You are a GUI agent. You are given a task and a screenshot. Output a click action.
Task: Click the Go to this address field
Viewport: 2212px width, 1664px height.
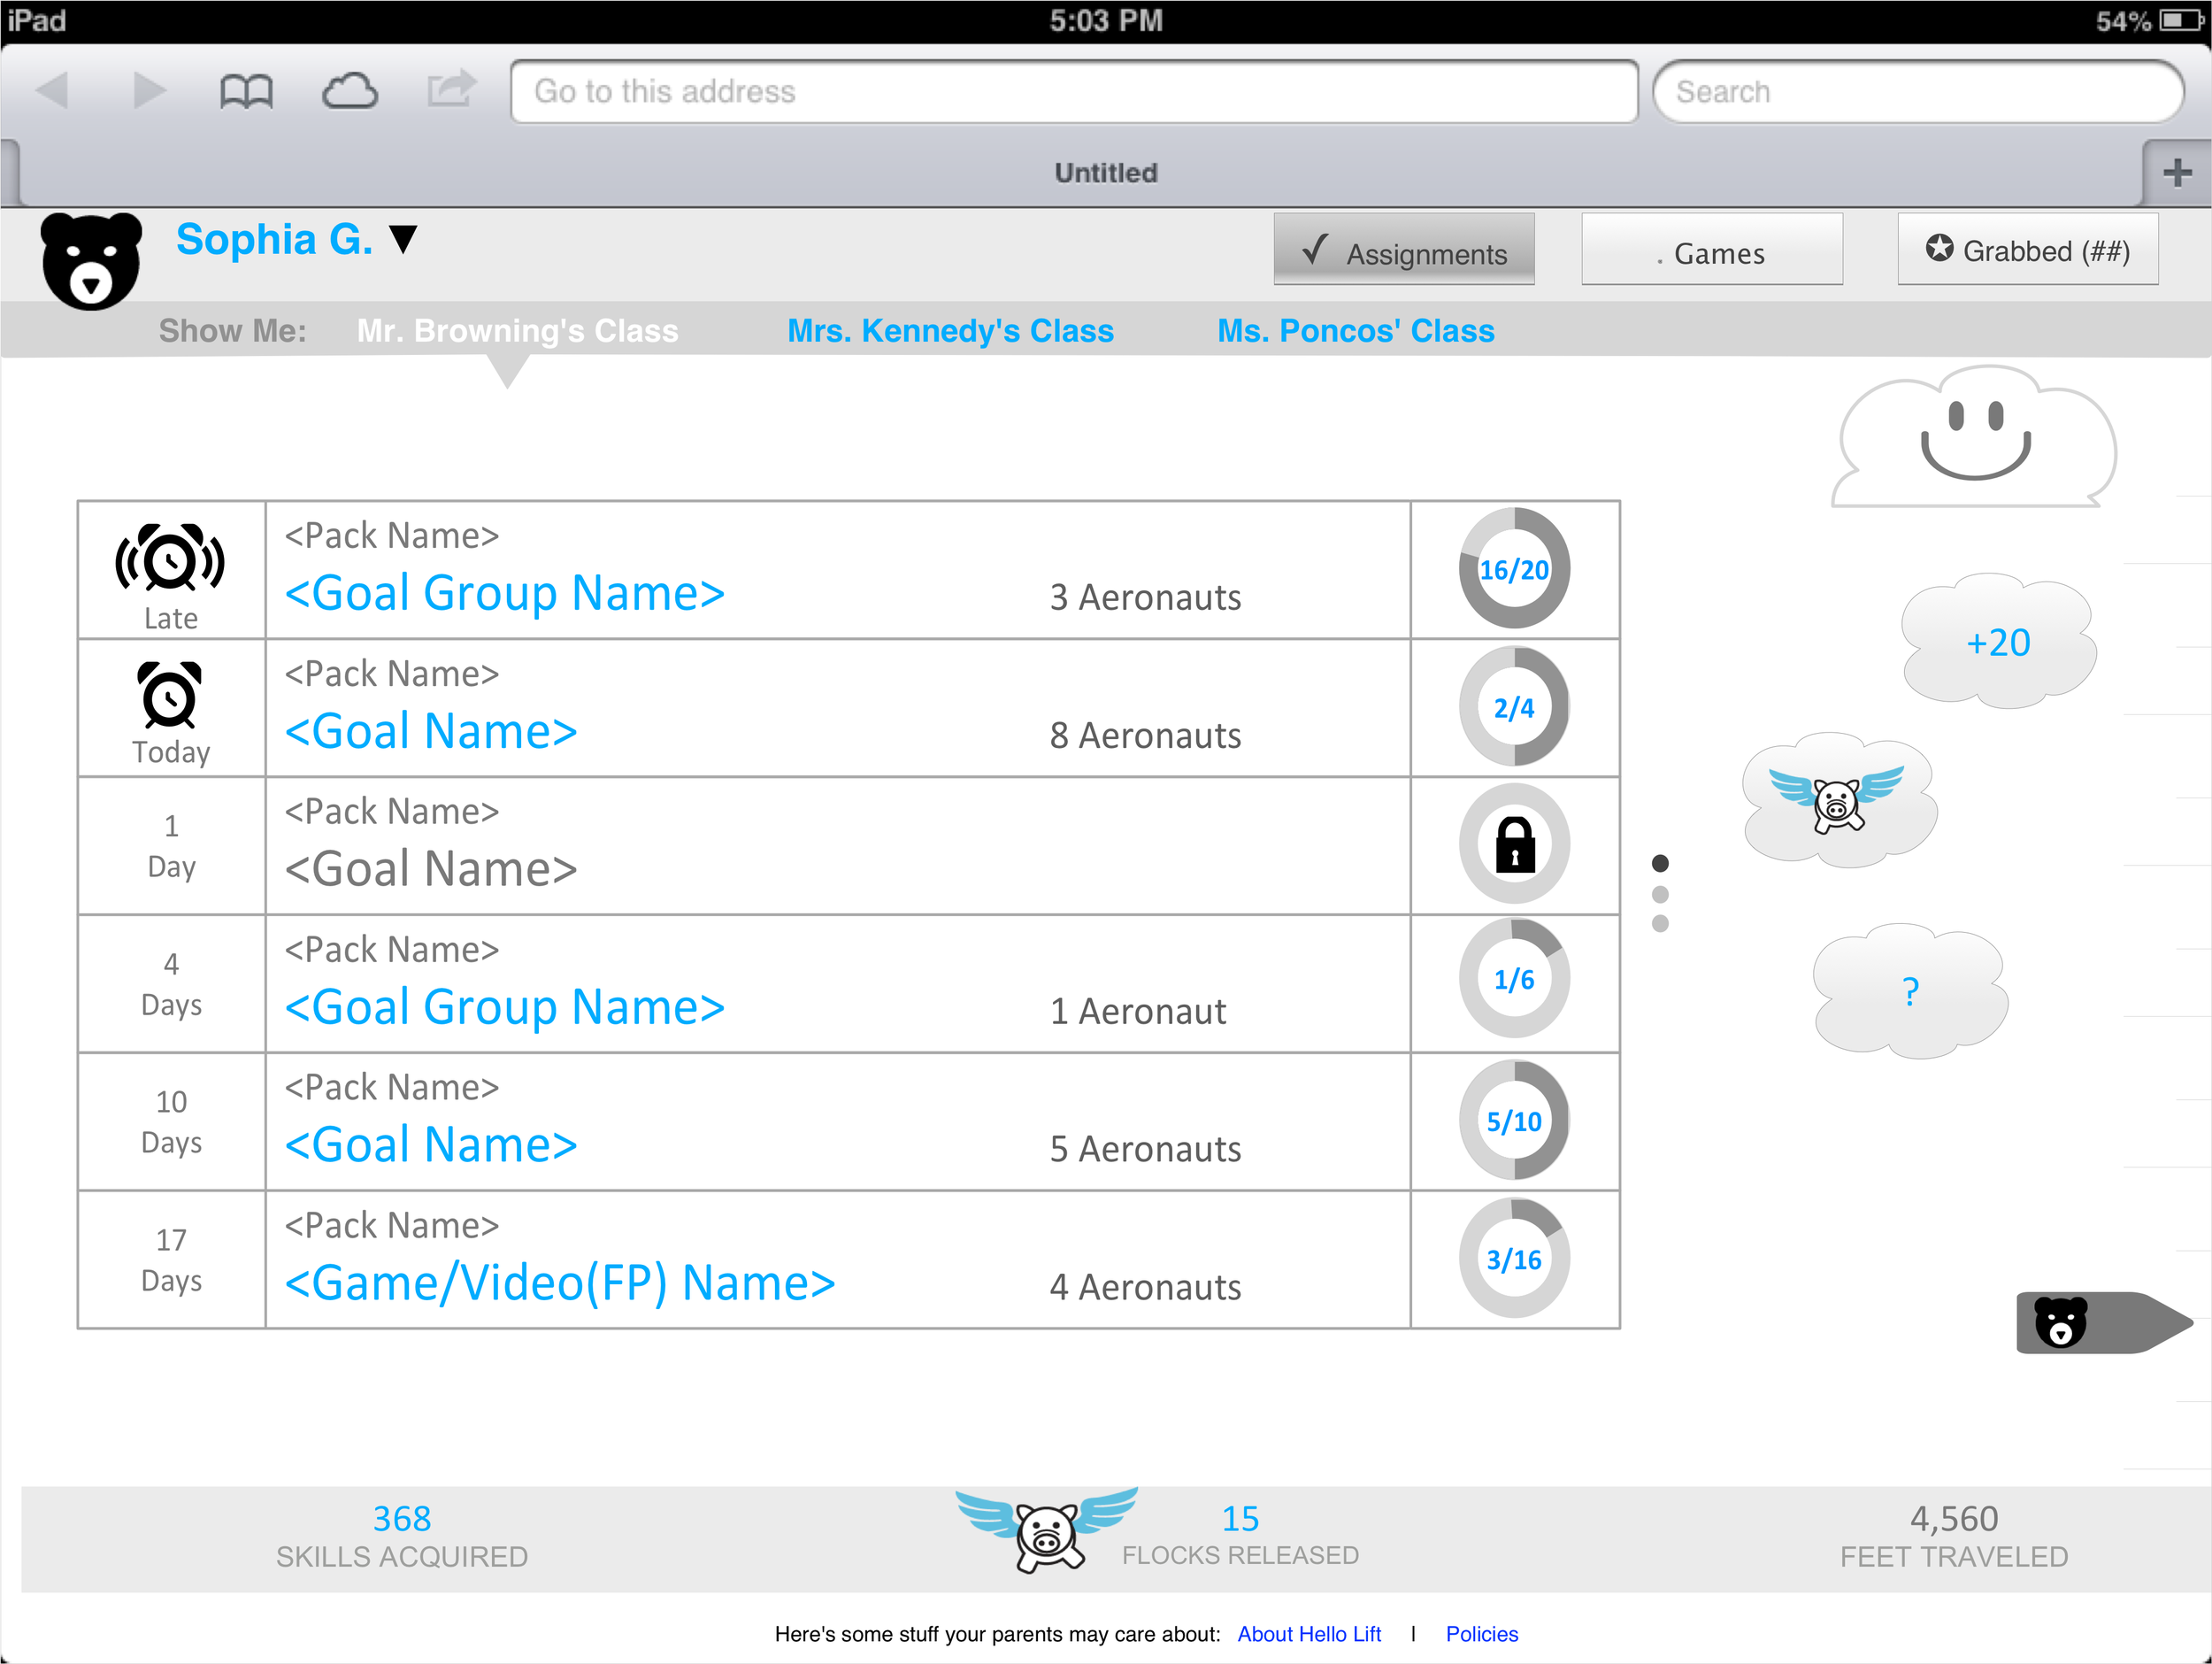tap(1073, 92)
